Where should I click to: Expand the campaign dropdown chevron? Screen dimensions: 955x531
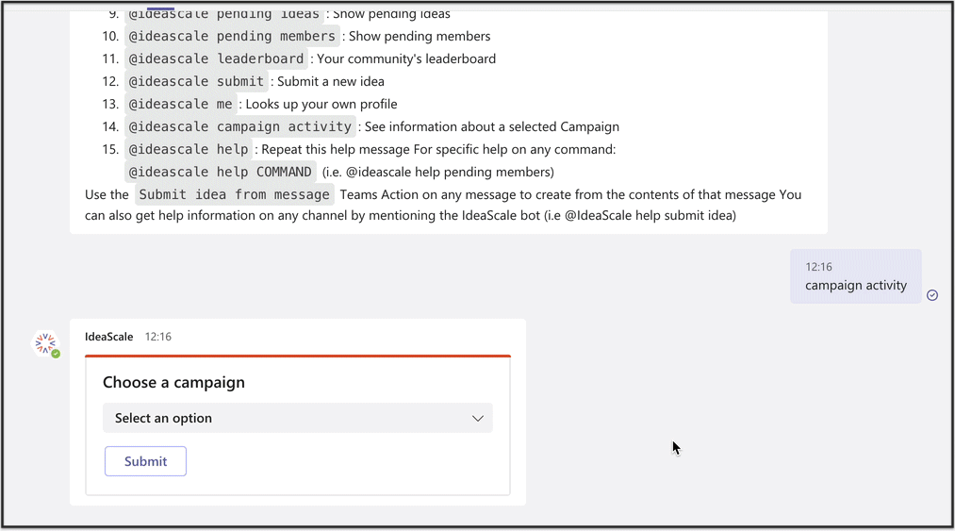coord(477,418)
